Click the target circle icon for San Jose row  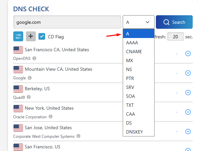[188, 132]
